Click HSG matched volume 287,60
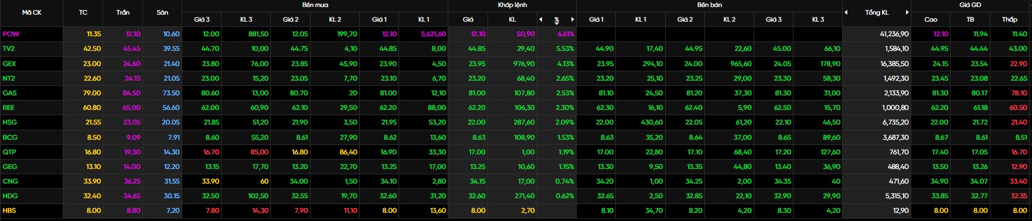 point(524,122)
